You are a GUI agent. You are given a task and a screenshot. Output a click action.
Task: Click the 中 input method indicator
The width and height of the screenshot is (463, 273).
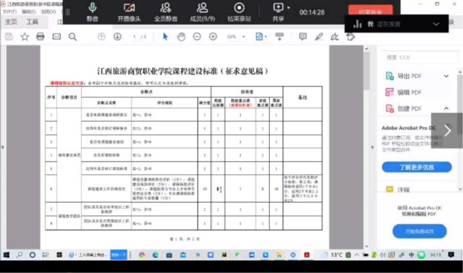pos(411,255)
